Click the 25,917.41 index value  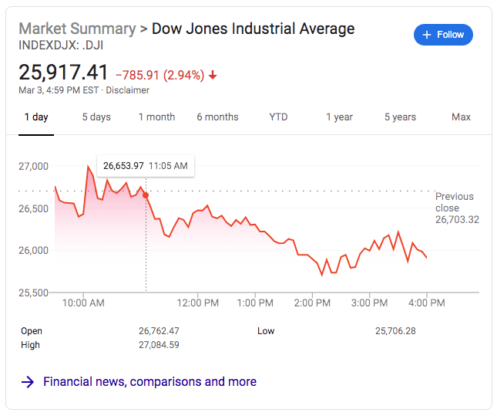coord(63,73)
